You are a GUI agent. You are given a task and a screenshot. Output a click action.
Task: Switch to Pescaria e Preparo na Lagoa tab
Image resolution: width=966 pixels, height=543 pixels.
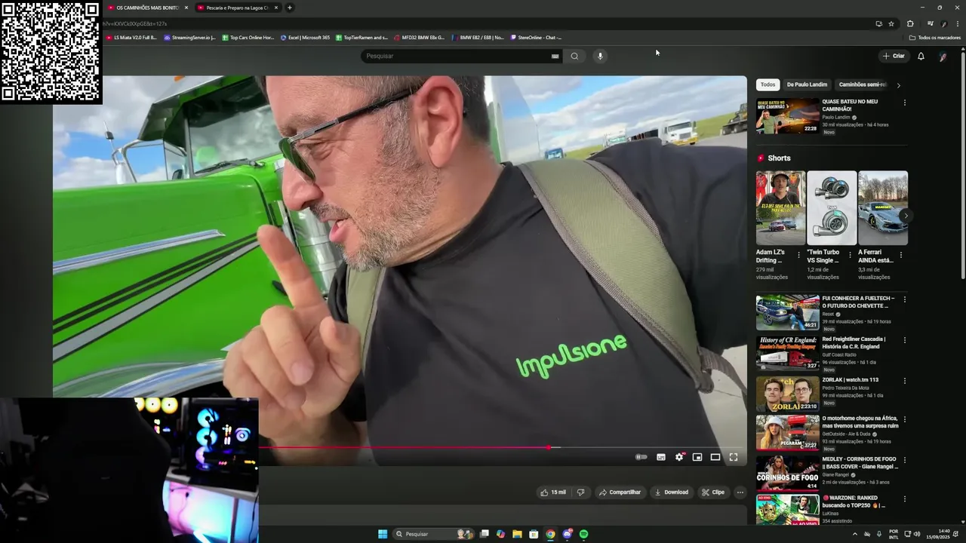coord(237,8)
